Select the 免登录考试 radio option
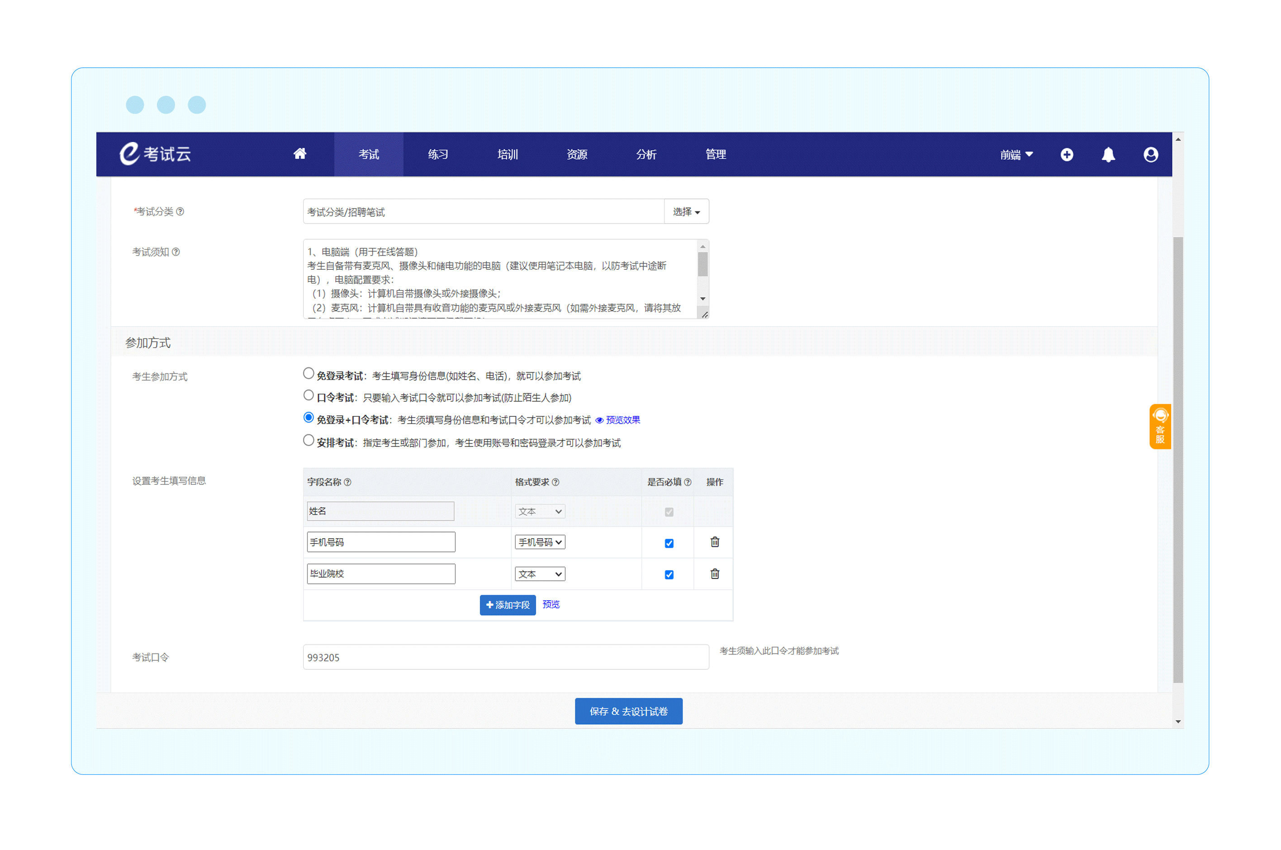The image size is (1281, 850). coord(308,373)
